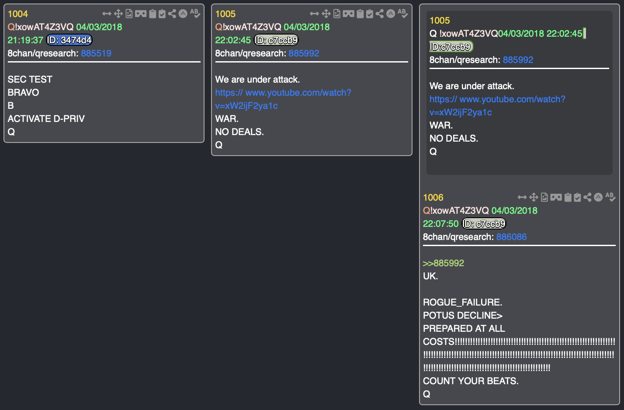Viewport: 624px width, 410px height.
Task: Click the blue ID: 3474d4 badge
Action: [x=69, y=40]
